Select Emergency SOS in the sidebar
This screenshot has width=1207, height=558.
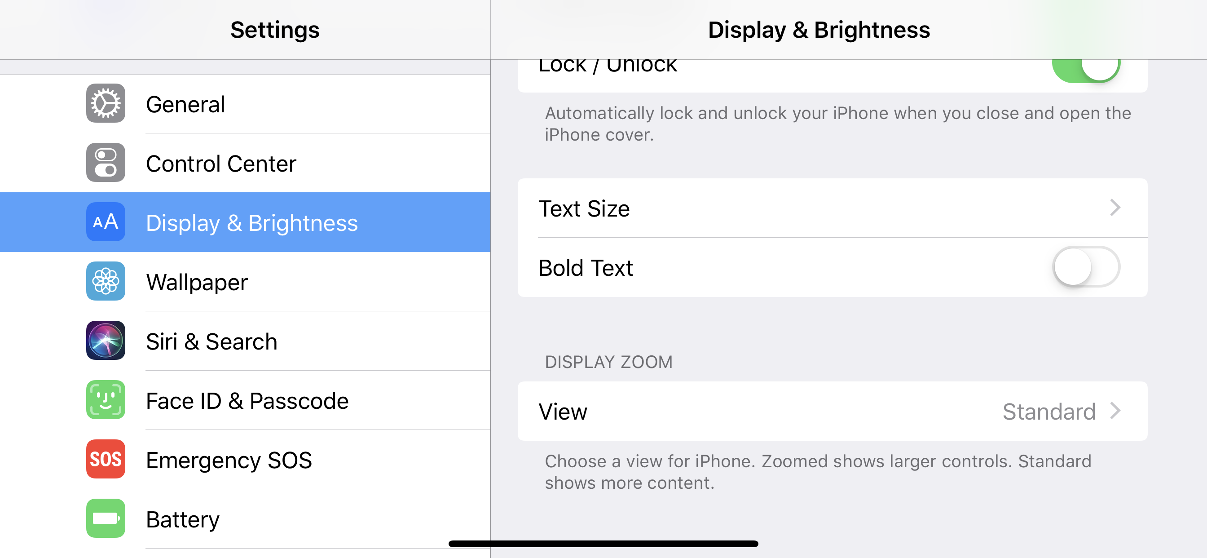click(x=229, y=460)
